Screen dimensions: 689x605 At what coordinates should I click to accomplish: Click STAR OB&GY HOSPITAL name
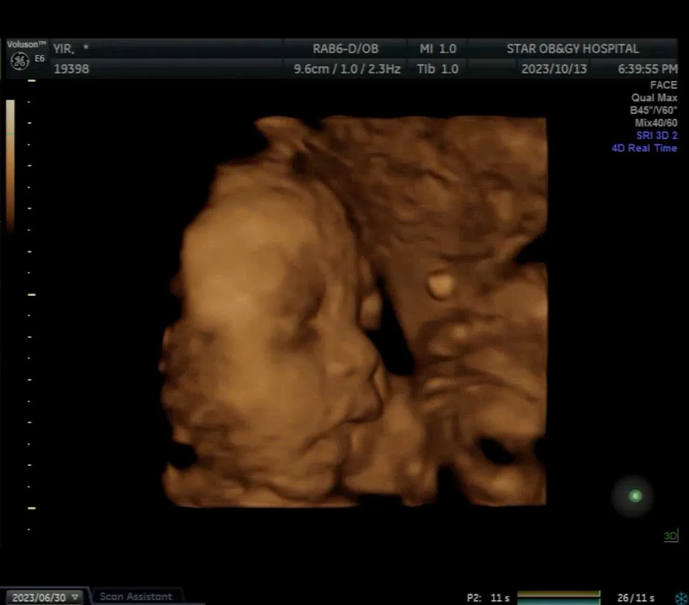tap(573, 48)
